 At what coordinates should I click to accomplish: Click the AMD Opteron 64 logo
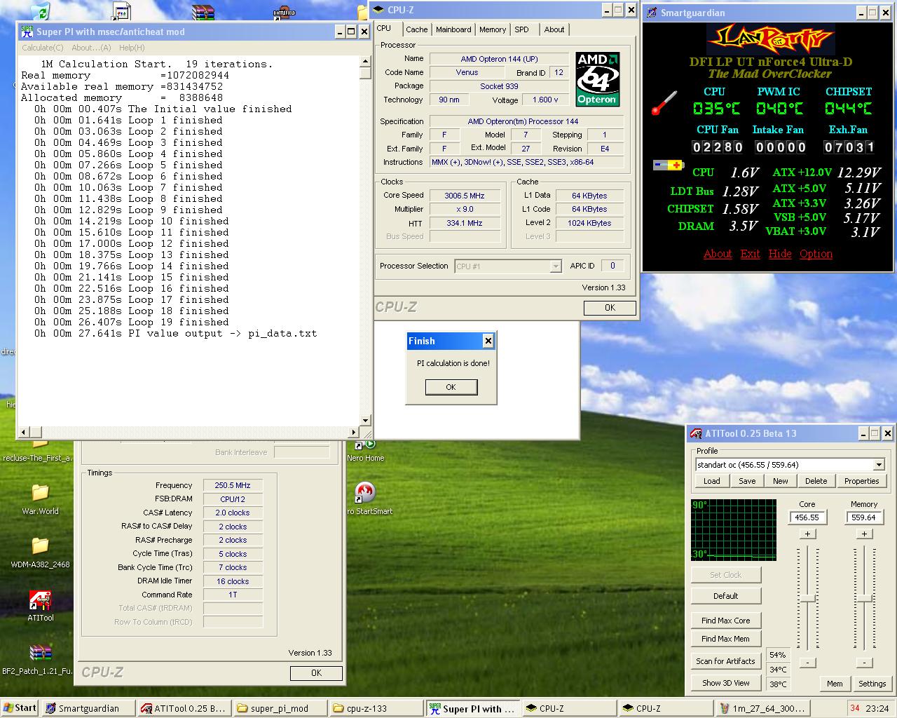[597, 79]
